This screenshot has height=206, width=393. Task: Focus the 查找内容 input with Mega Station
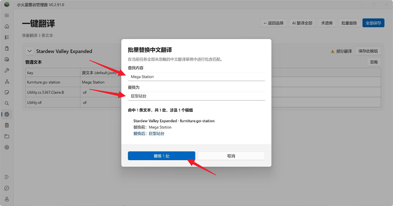[x=196, y=77]
